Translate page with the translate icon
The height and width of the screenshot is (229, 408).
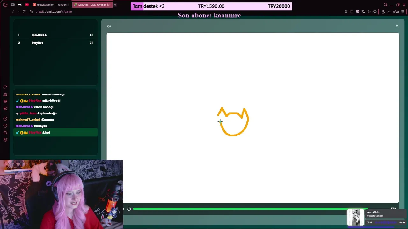(x=363, y=12)
